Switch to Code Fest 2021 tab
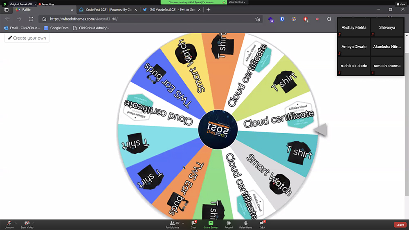409x230 pixels. tap(108, 10)
